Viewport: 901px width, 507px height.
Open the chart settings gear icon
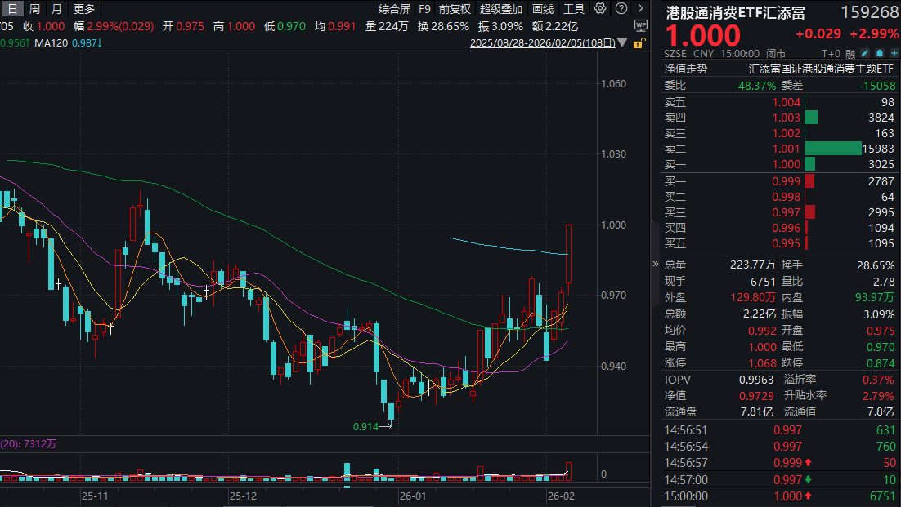(600, 8)
